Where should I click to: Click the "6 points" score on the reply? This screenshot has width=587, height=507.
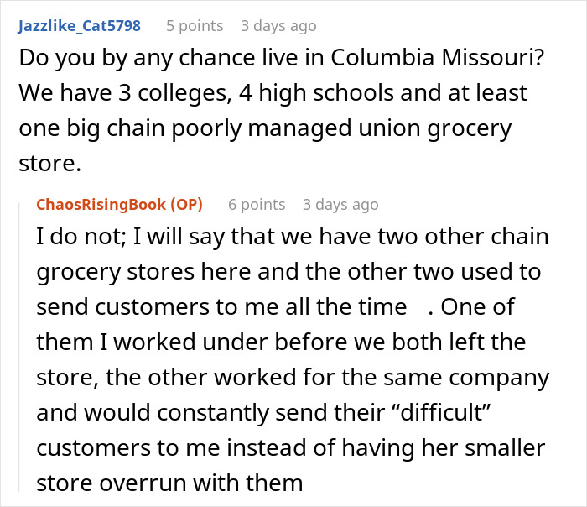[257, 205]
